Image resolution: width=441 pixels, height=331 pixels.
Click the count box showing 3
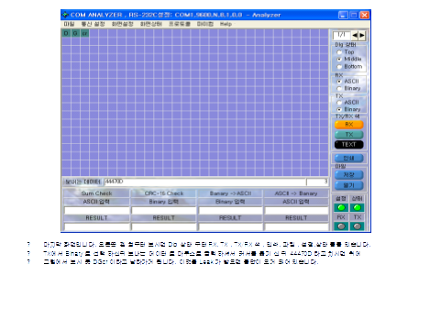(x=317, y=182)
